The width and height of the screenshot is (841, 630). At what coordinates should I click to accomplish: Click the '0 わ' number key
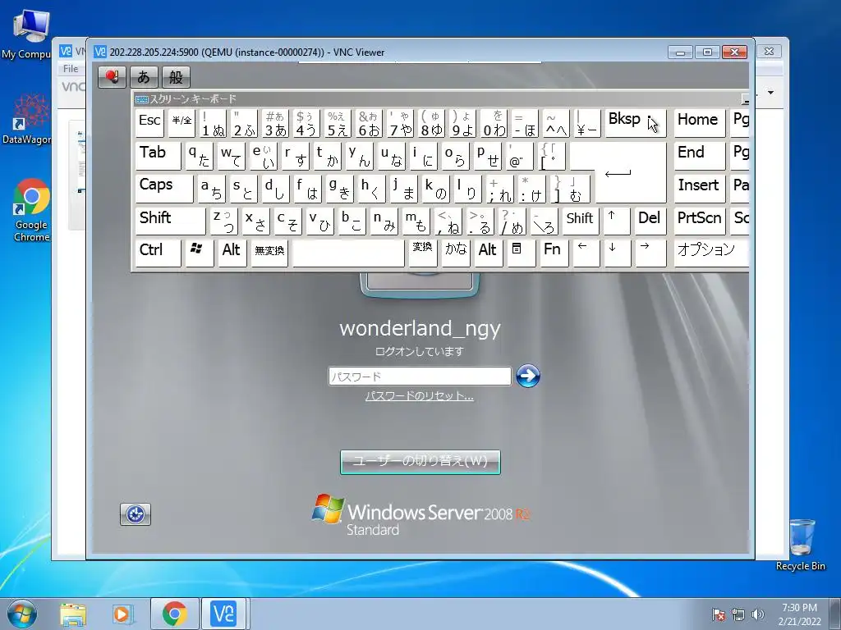494,123
